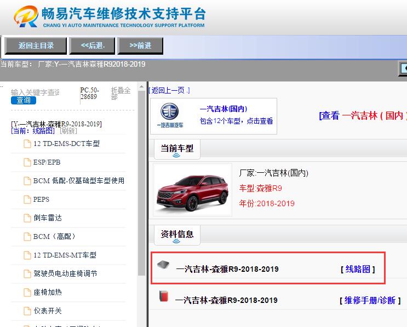The height and width of the screenshot is (327, 407).
Task: Open the 倒车雷达 document icon
Action: [x=27, y=218]
